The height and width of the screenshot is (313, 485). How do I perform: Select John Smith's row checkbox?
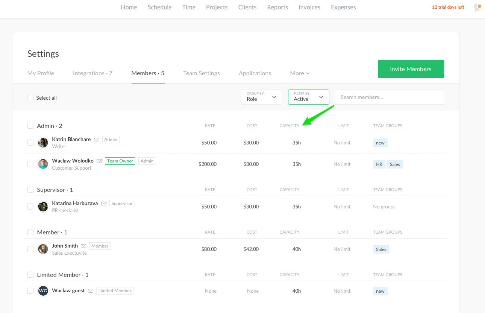click(30, 249)
